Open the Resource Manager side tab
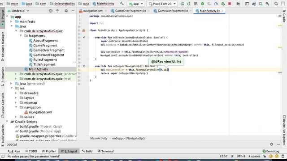 click(x=3, y=47)
